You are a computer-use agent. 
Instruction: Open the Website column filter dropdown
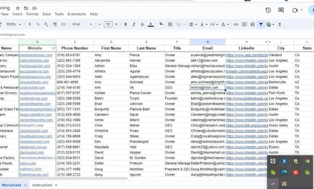pos(53,48)
